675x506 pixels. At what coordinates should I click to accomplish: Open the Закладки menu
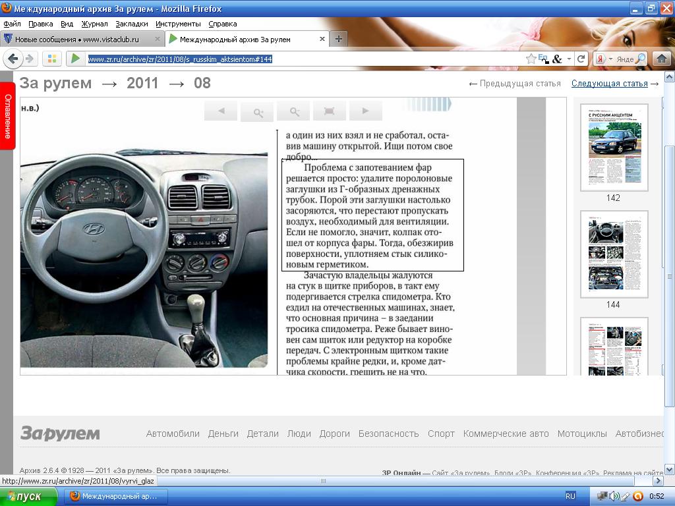click(x=131, y=24)
